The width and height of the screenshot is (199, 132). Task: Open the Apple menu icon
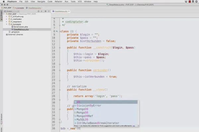click(4, 2)
